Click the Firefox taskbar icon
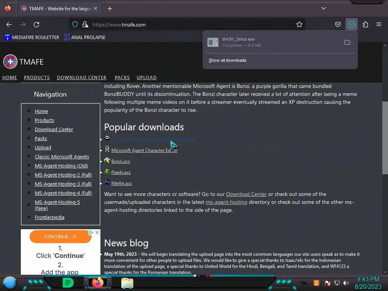The image size is (388, 291). tap(98, 283)
